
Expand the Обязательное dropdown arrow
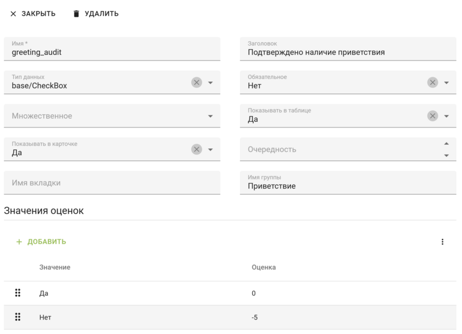[446, 82]
